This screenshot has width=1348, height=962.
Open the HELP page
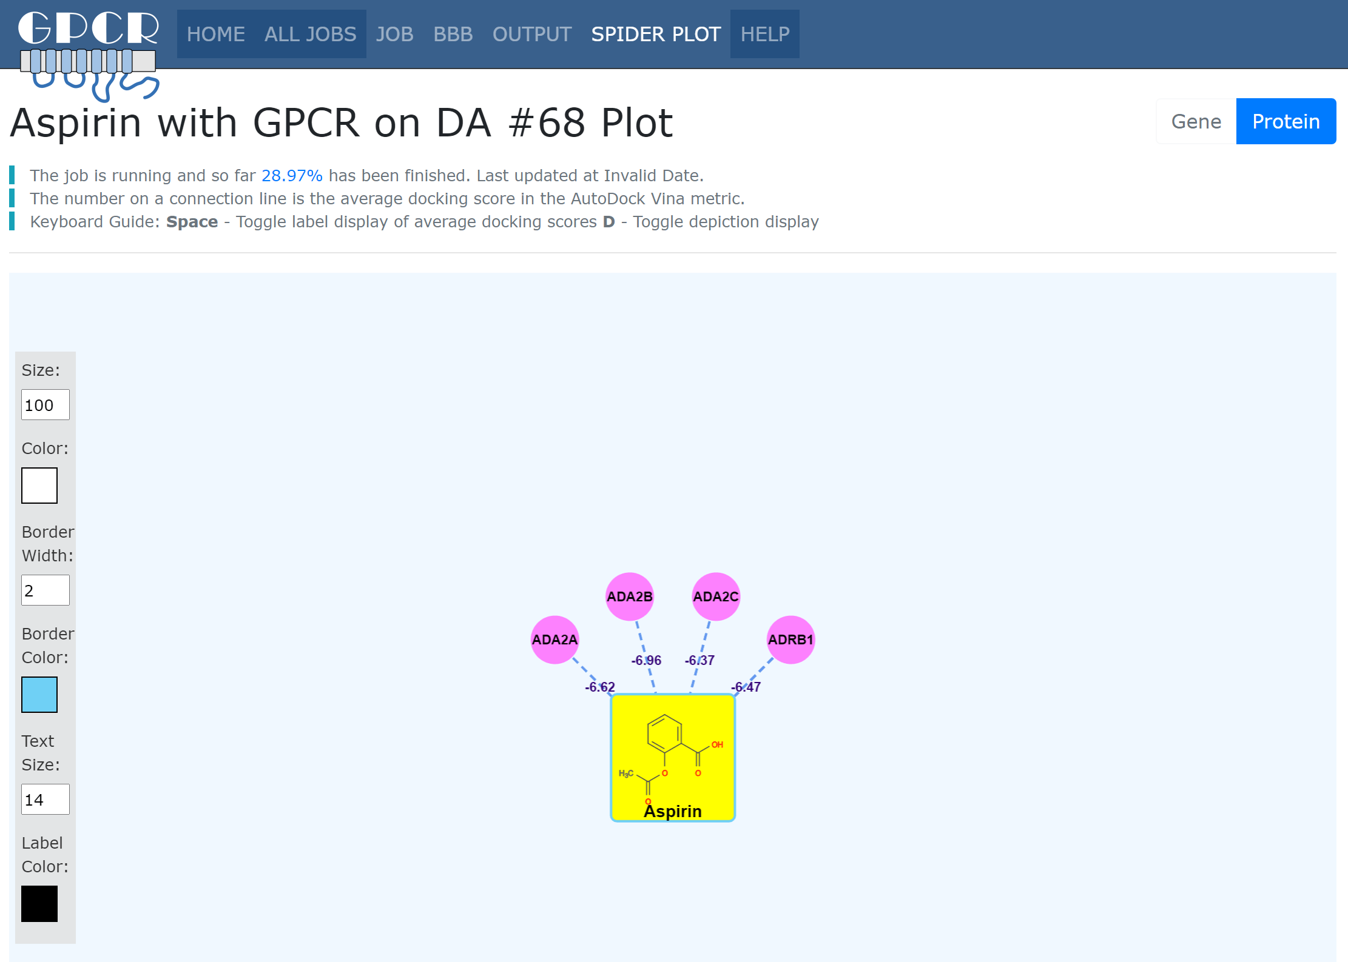click(764, 34)
